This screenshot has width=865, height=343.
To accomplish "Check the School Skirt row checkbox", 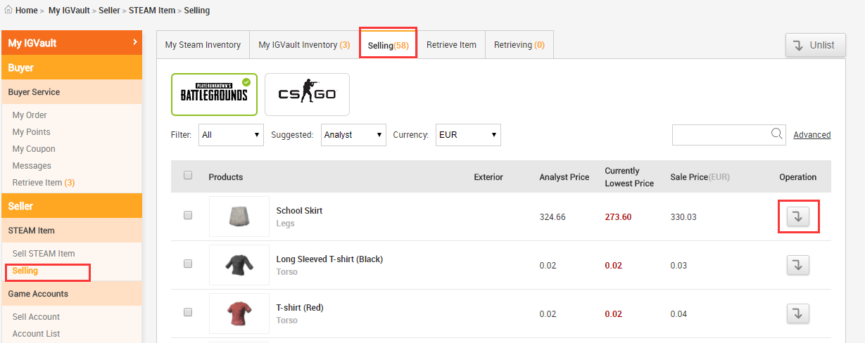I will [188, 216].
